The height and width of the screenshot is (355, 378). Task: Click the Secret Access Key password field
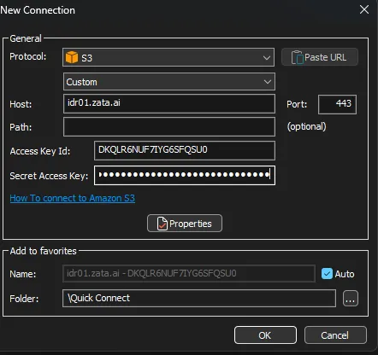pos(185,175)
